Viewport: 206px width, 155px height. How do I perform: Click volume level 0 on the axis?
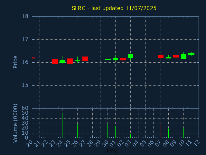[x=27, y=138]
